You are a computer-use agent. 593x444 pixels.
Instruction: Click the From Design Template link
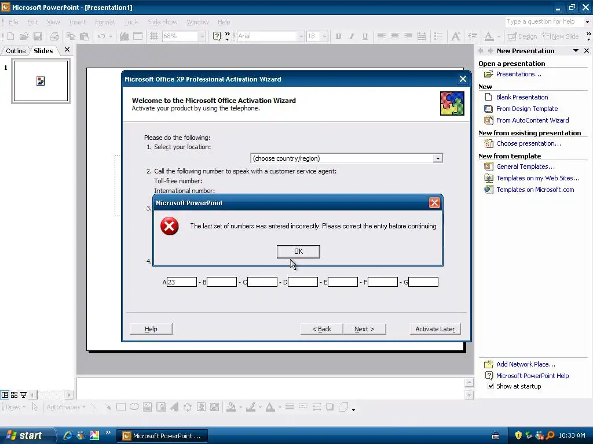point(527,109)
